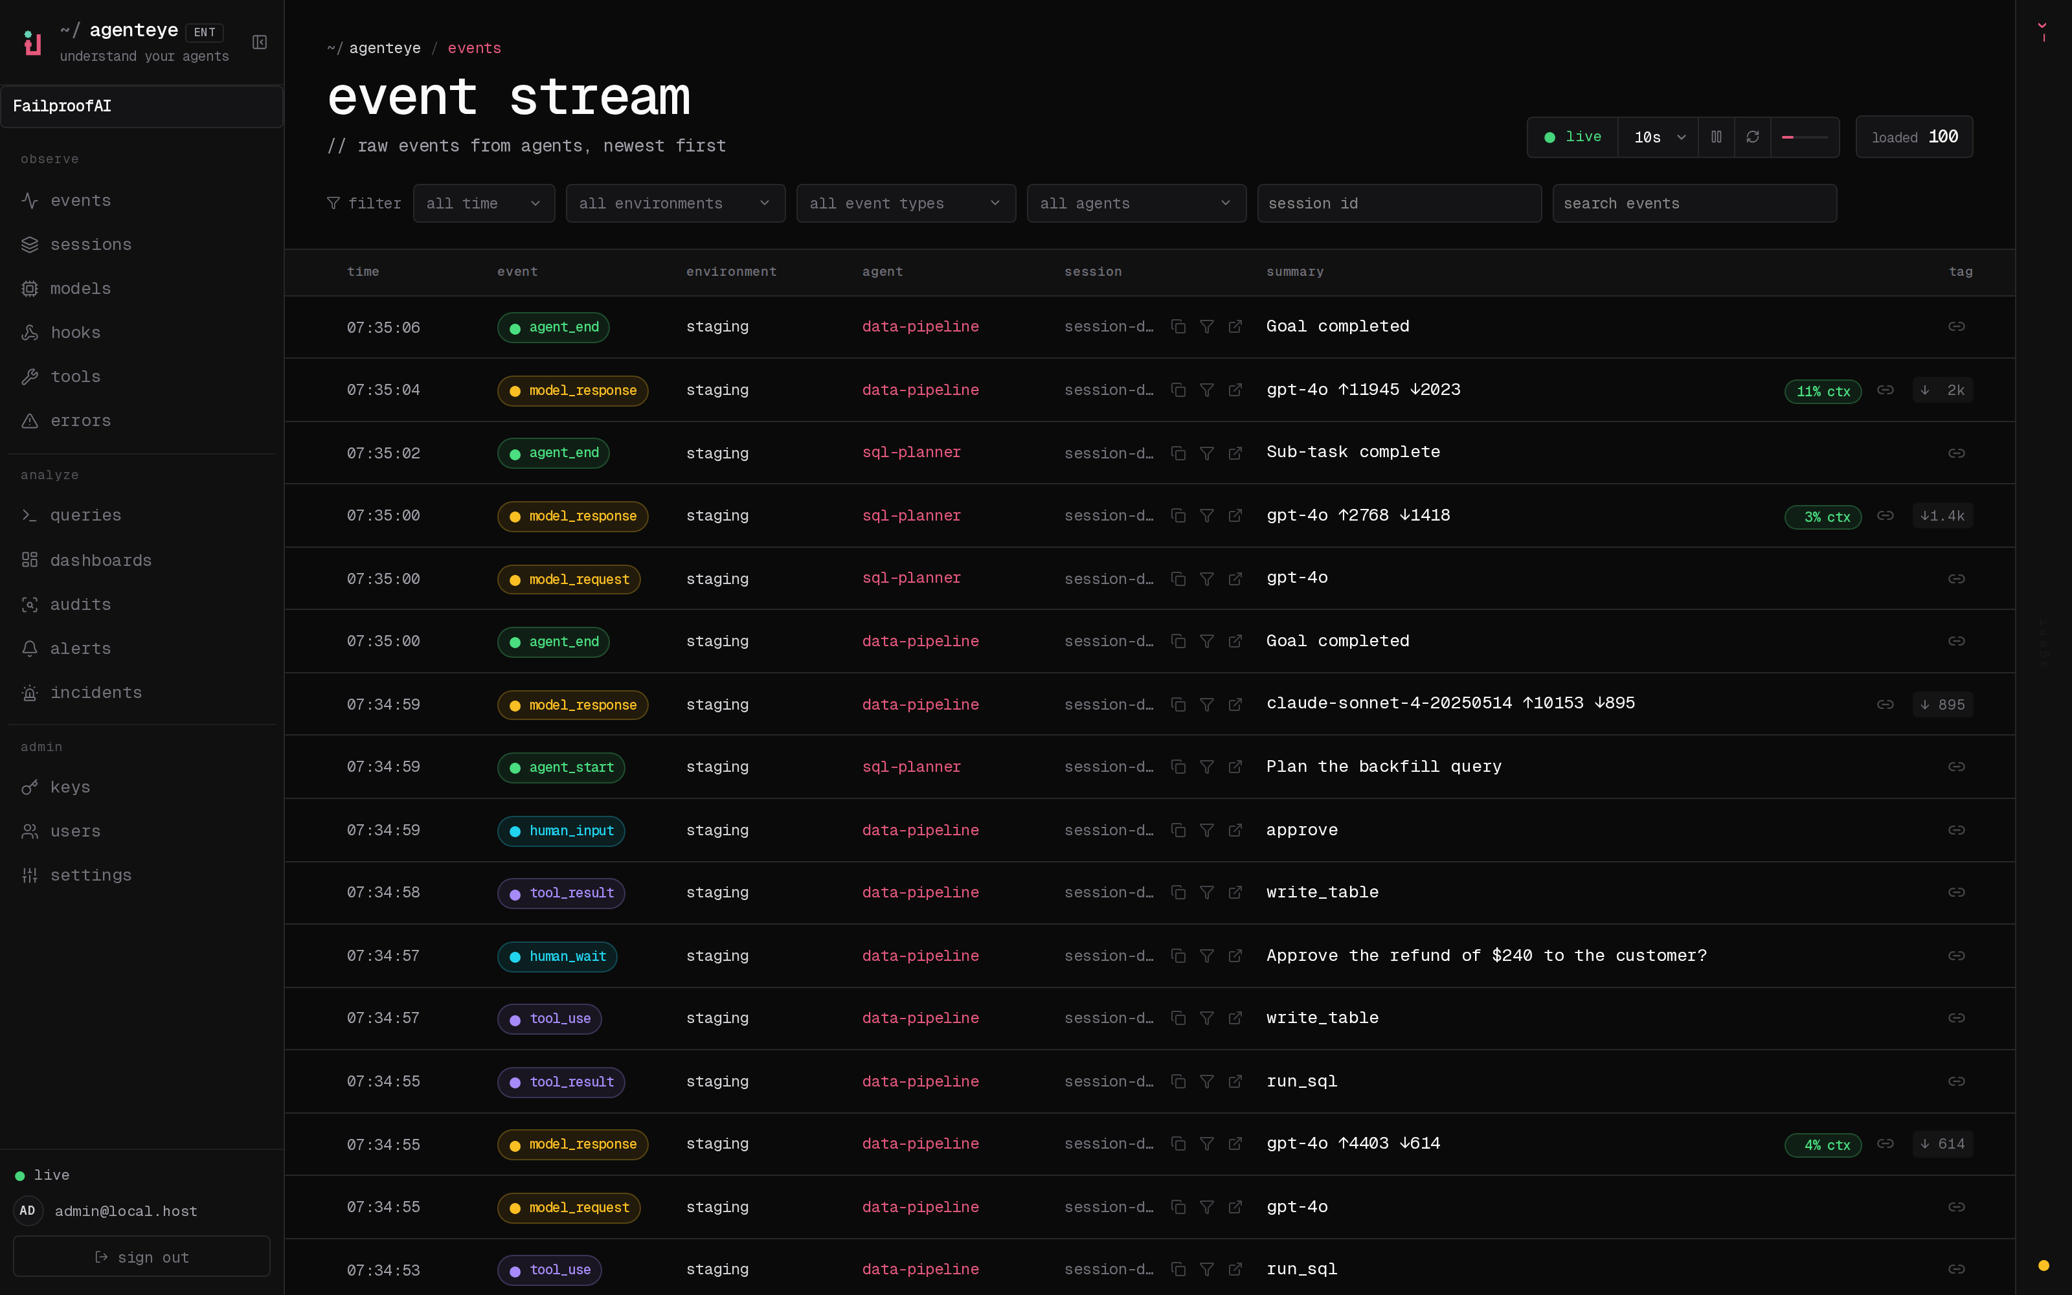The height and width of the screenshot is (1295, 2072).
Task: Copy session id in 07:35:04 row
Action: [x=1178, y=390]
